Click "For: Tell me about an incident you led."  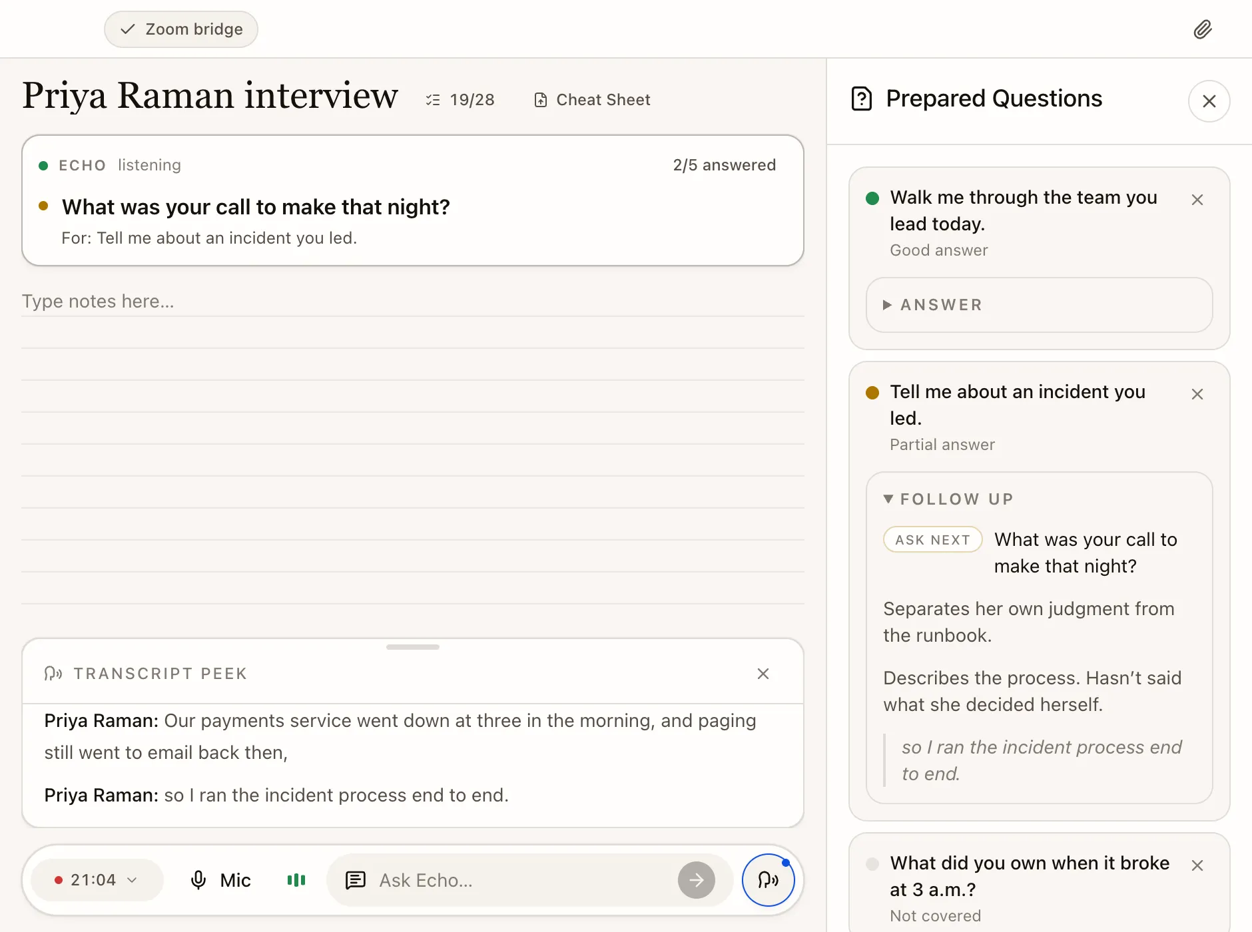[x=209, y=238]
